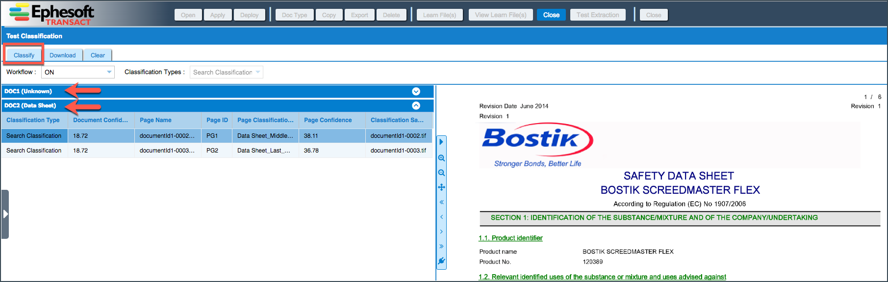Click the plug icon in viewer toolbar
The image size is (888, 282).
tap(441, 261)
